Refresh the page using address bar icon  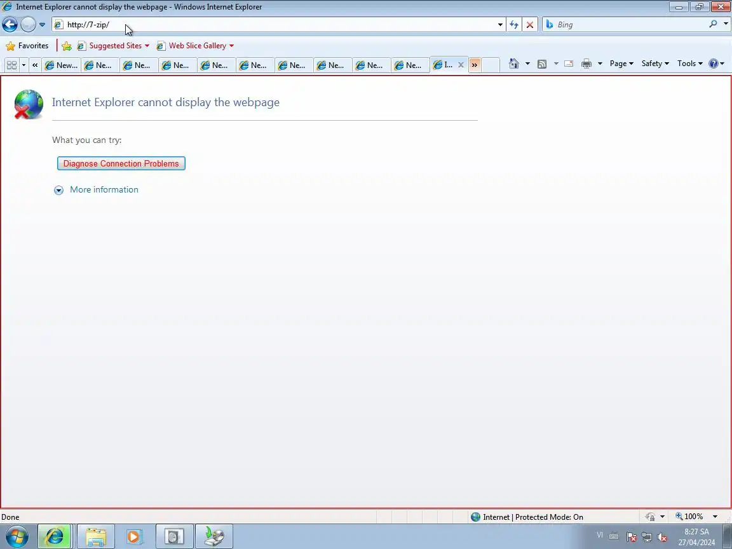tap(514, 25)
